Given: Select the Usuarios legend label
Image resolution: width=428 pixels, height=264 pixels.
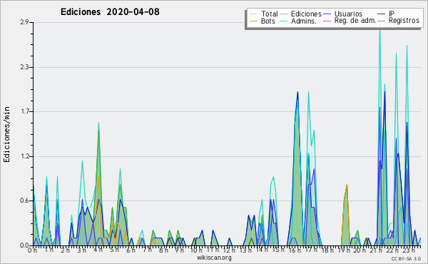Looking at the screenshot, I should pos(348,14).
